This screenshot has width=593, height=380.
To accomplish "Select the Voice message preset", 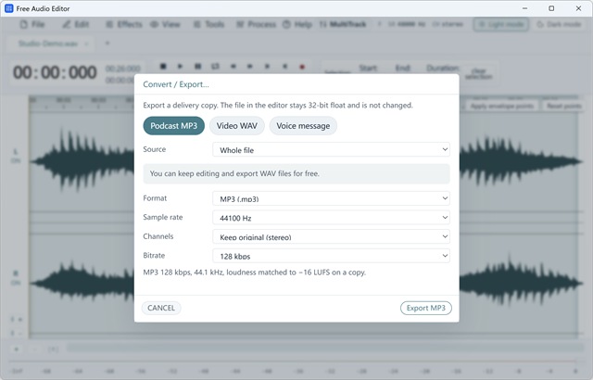I will (x=303, y=126).
